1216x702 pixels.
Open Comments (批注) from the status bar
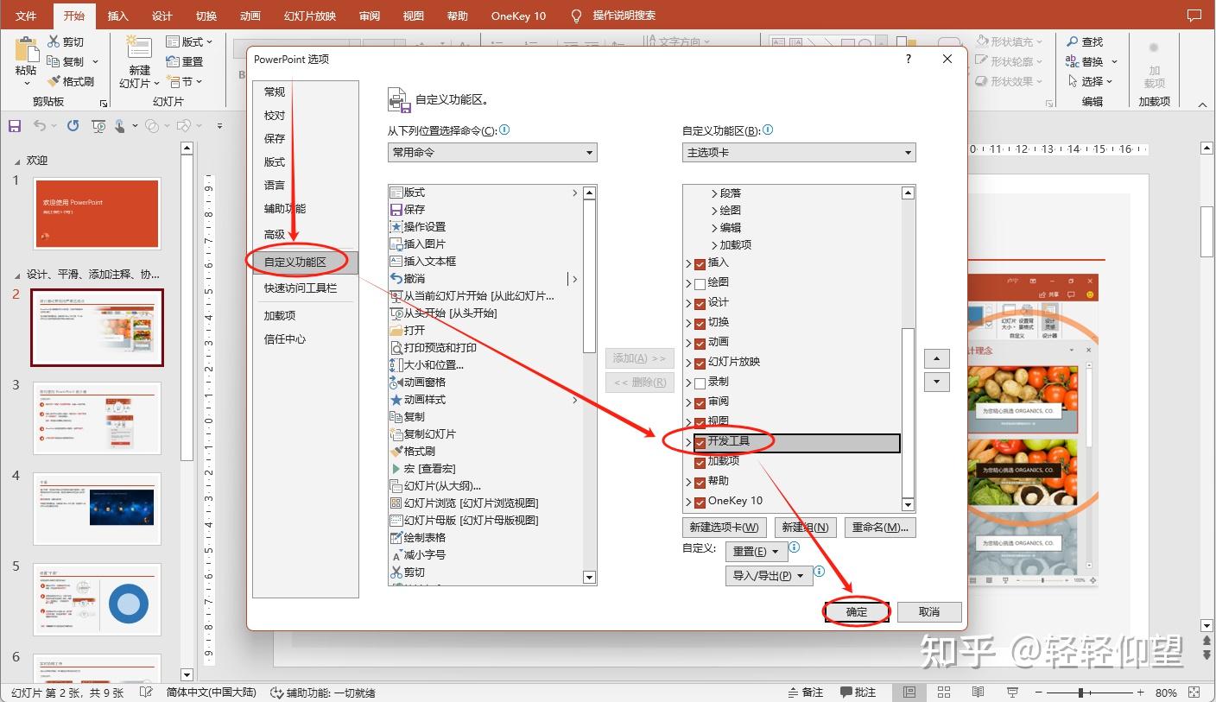[858, 693]
